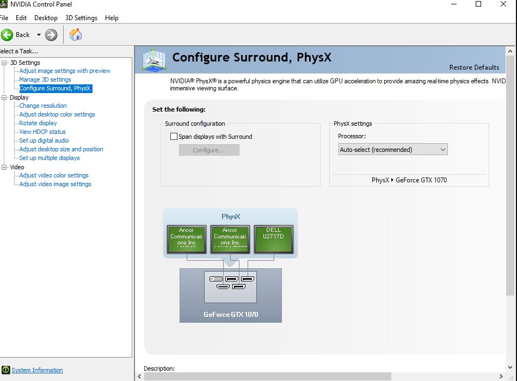Click the System Information icon
Screen dimensions: 517x381
(x=5, y=370)
